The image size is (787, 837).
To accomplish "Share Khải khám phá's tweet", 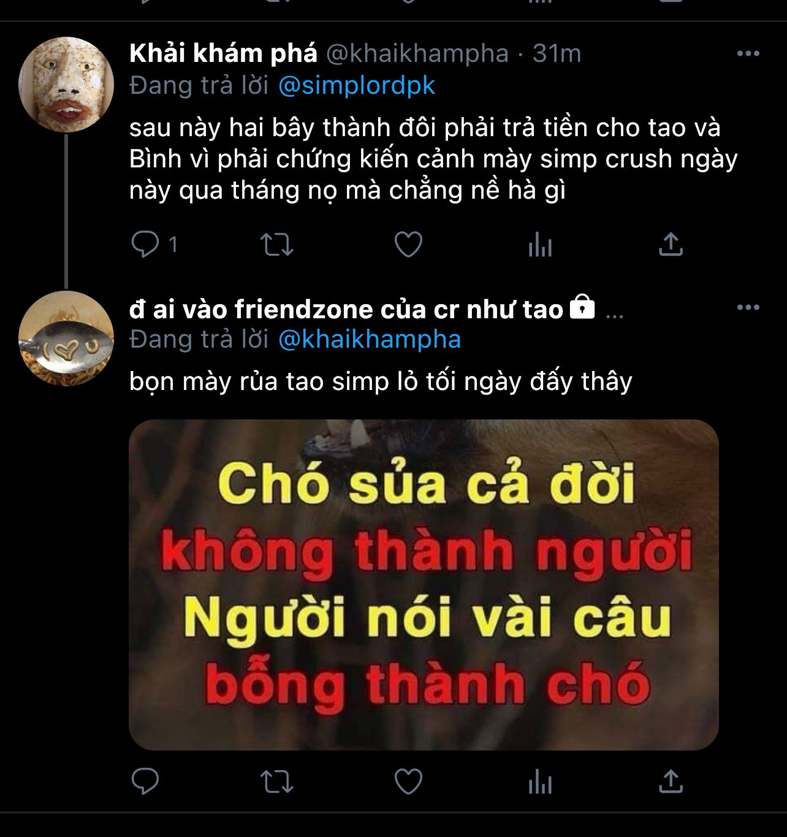I will [x=671, y=244].
